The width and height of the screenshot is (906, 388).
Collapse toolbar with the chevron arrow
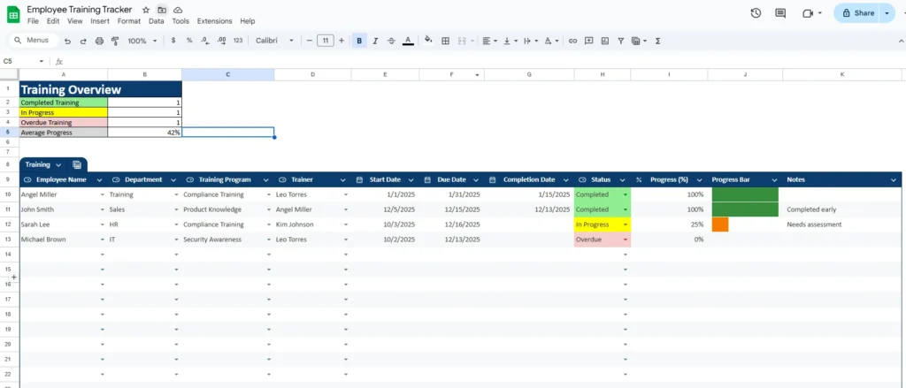click(x=901, y=41)
